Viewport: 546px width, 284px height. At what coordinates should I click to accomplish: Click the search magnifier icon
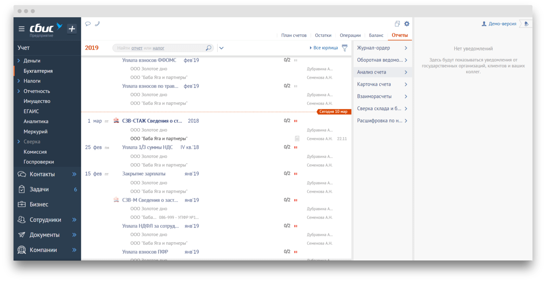(x=208, y=48)
